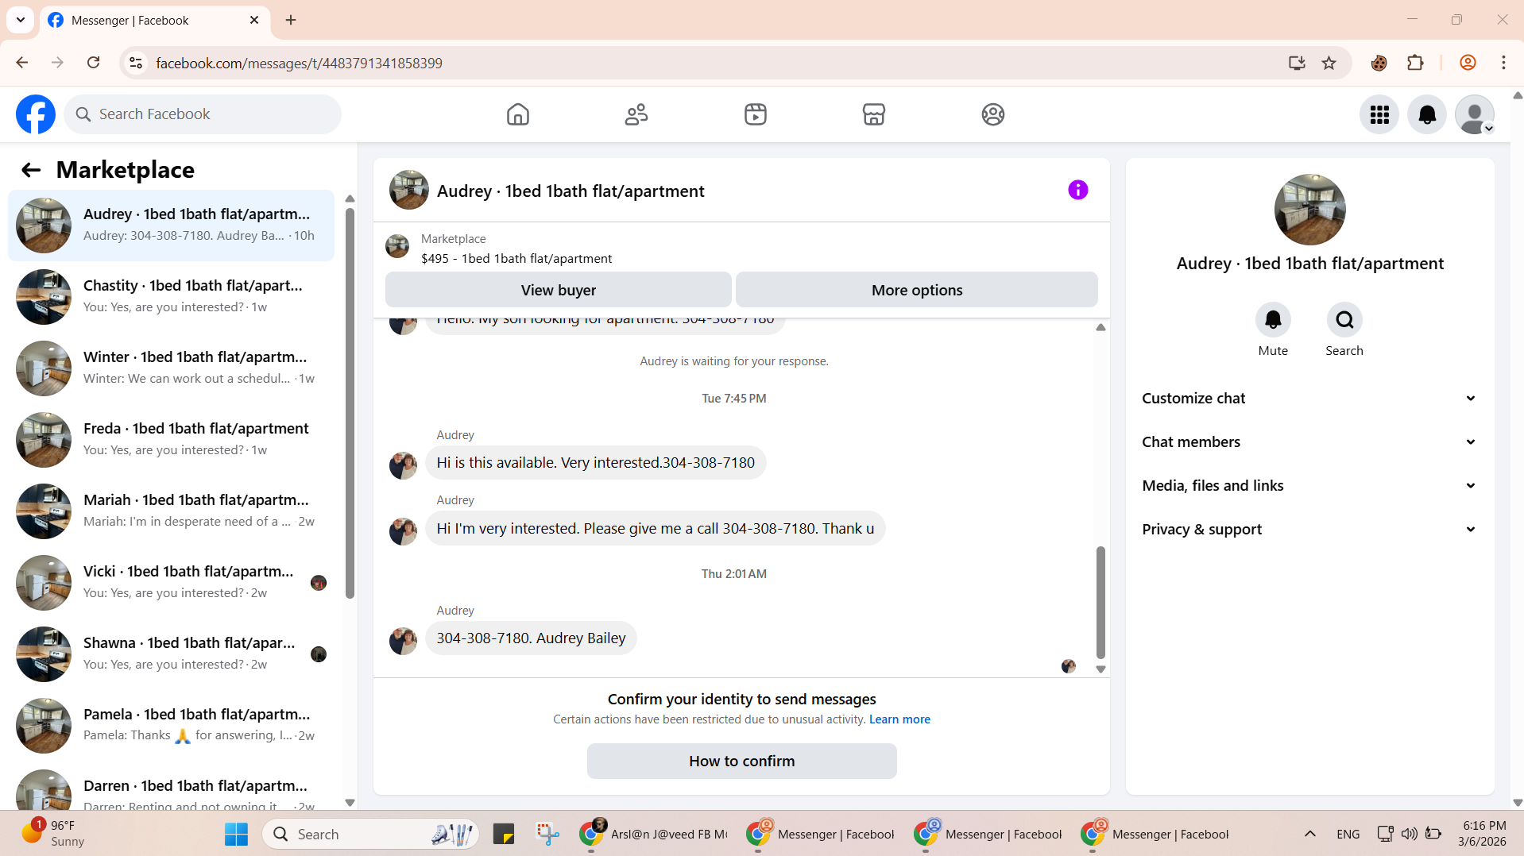
Task: Select Audrey conversation in chat list
Action: pyautogui.click(x=171, y=225)
